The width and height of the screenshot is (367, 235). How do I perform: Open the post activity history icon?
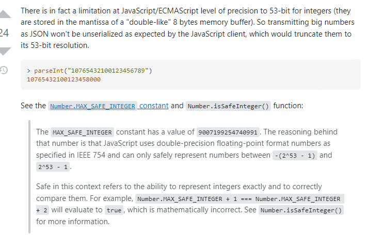click(4, 70)
